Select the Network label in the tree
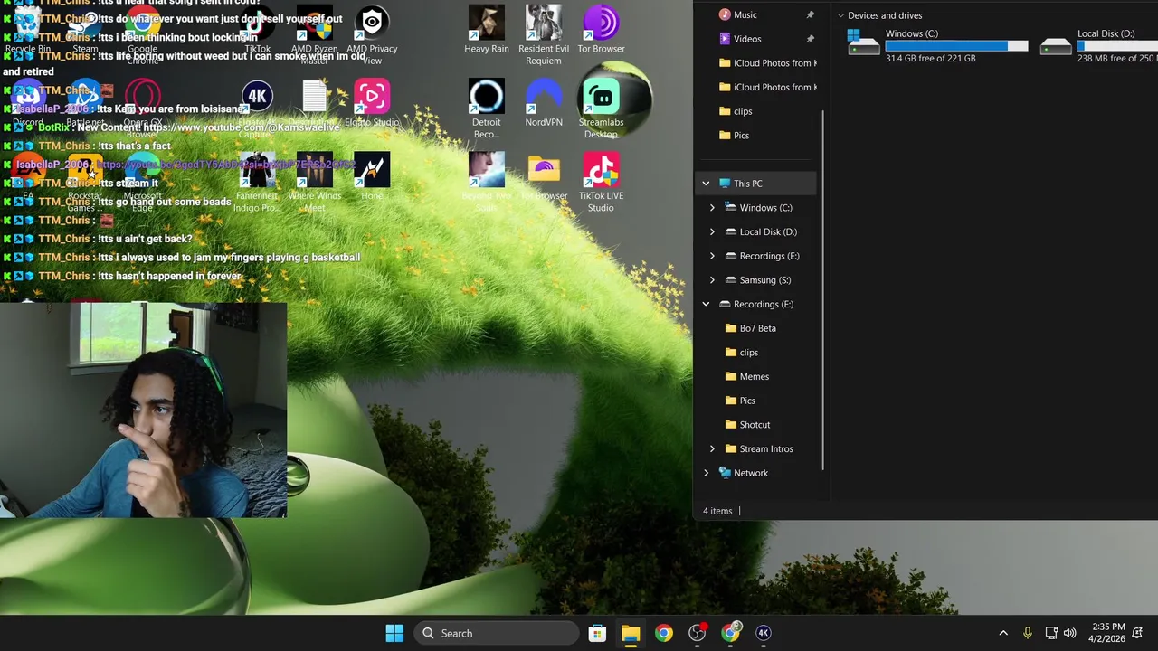The width and height of the screenshot is (1158, 651). 751,473
